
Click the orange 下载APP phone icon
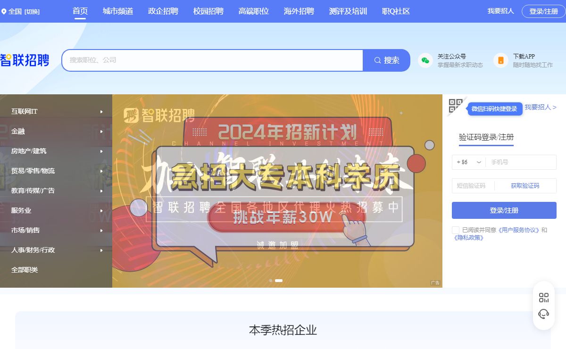pyautogui.click(x=501, y=60)
